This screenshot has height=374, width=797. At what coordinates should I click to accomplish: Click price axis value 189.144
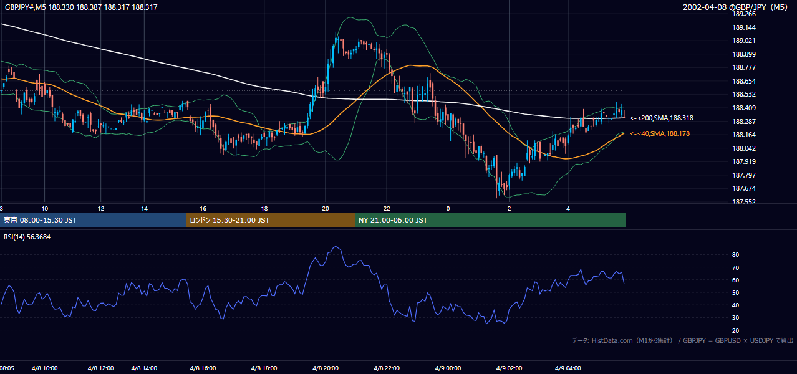(x=744, y=27)
